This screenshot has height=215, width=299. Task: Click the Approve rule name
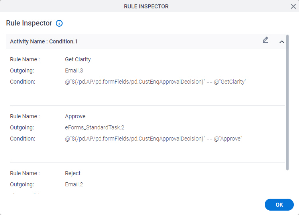(75, 116)
